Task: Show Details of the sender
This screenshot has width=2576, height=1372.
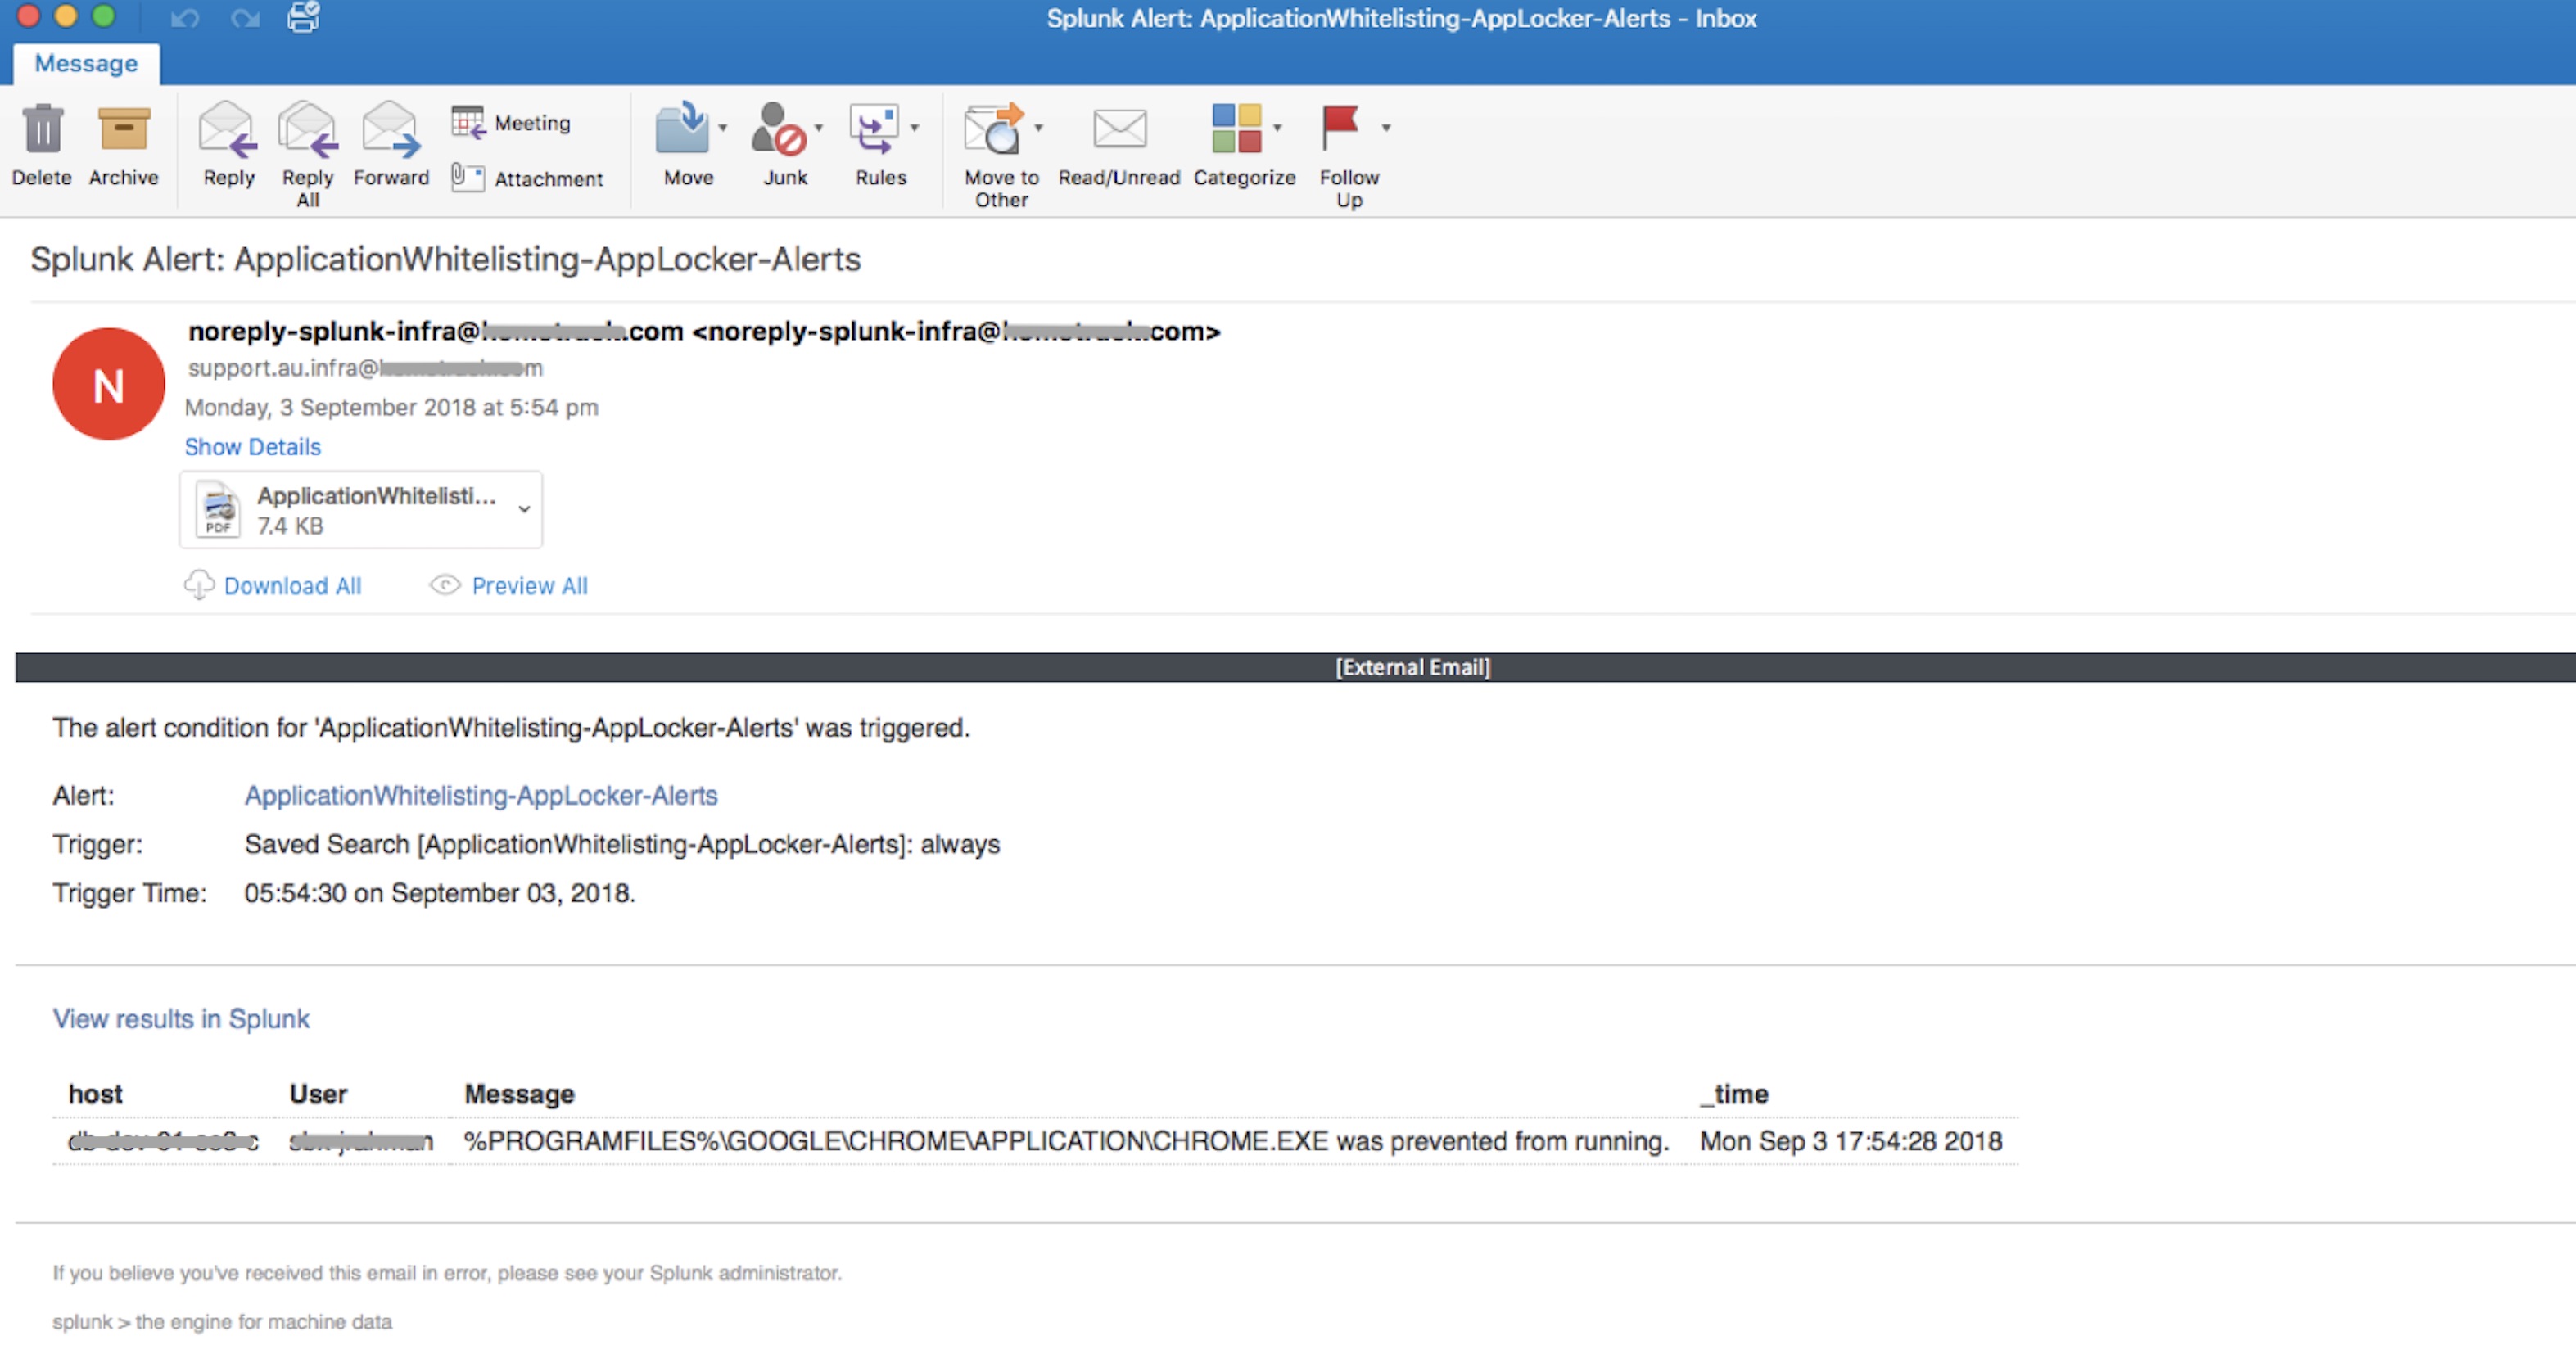Action: 252,447
